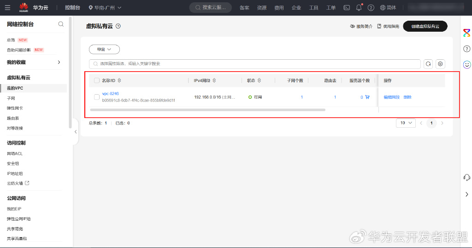Open the customer service headset icon
472x248 pixels.
click(x=466, y=178)
